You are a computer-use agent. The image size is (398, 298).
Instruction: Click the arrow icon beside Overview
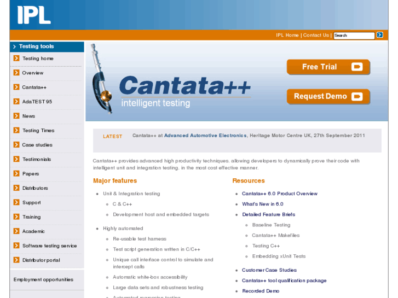click(16, 73)
